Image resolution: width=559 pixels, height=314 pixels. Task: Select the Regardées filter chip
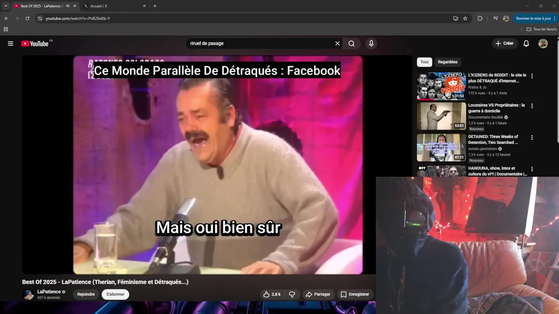click(x=448, y=62)
